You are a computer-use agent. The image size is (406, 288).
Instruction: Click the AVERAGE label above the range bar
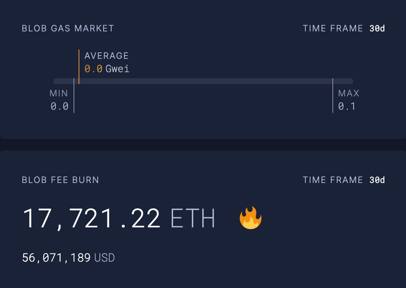pyautogui.click(x=106, y=56)
